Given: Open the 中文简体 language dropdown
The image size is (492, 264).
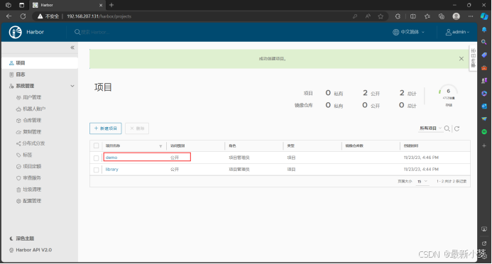Looking at the screenshot, I should coord(408,32).
